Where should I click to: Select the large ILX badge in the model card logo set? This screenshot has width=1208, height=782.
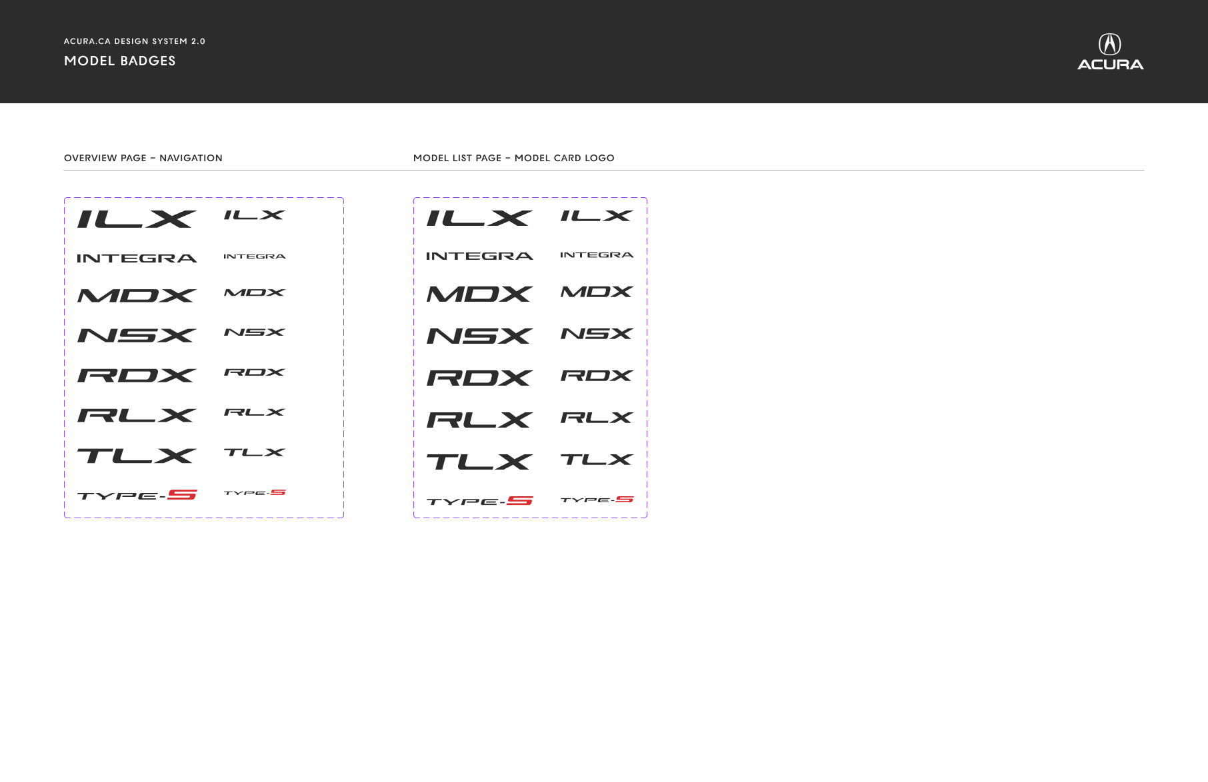[x=479, y=218]
